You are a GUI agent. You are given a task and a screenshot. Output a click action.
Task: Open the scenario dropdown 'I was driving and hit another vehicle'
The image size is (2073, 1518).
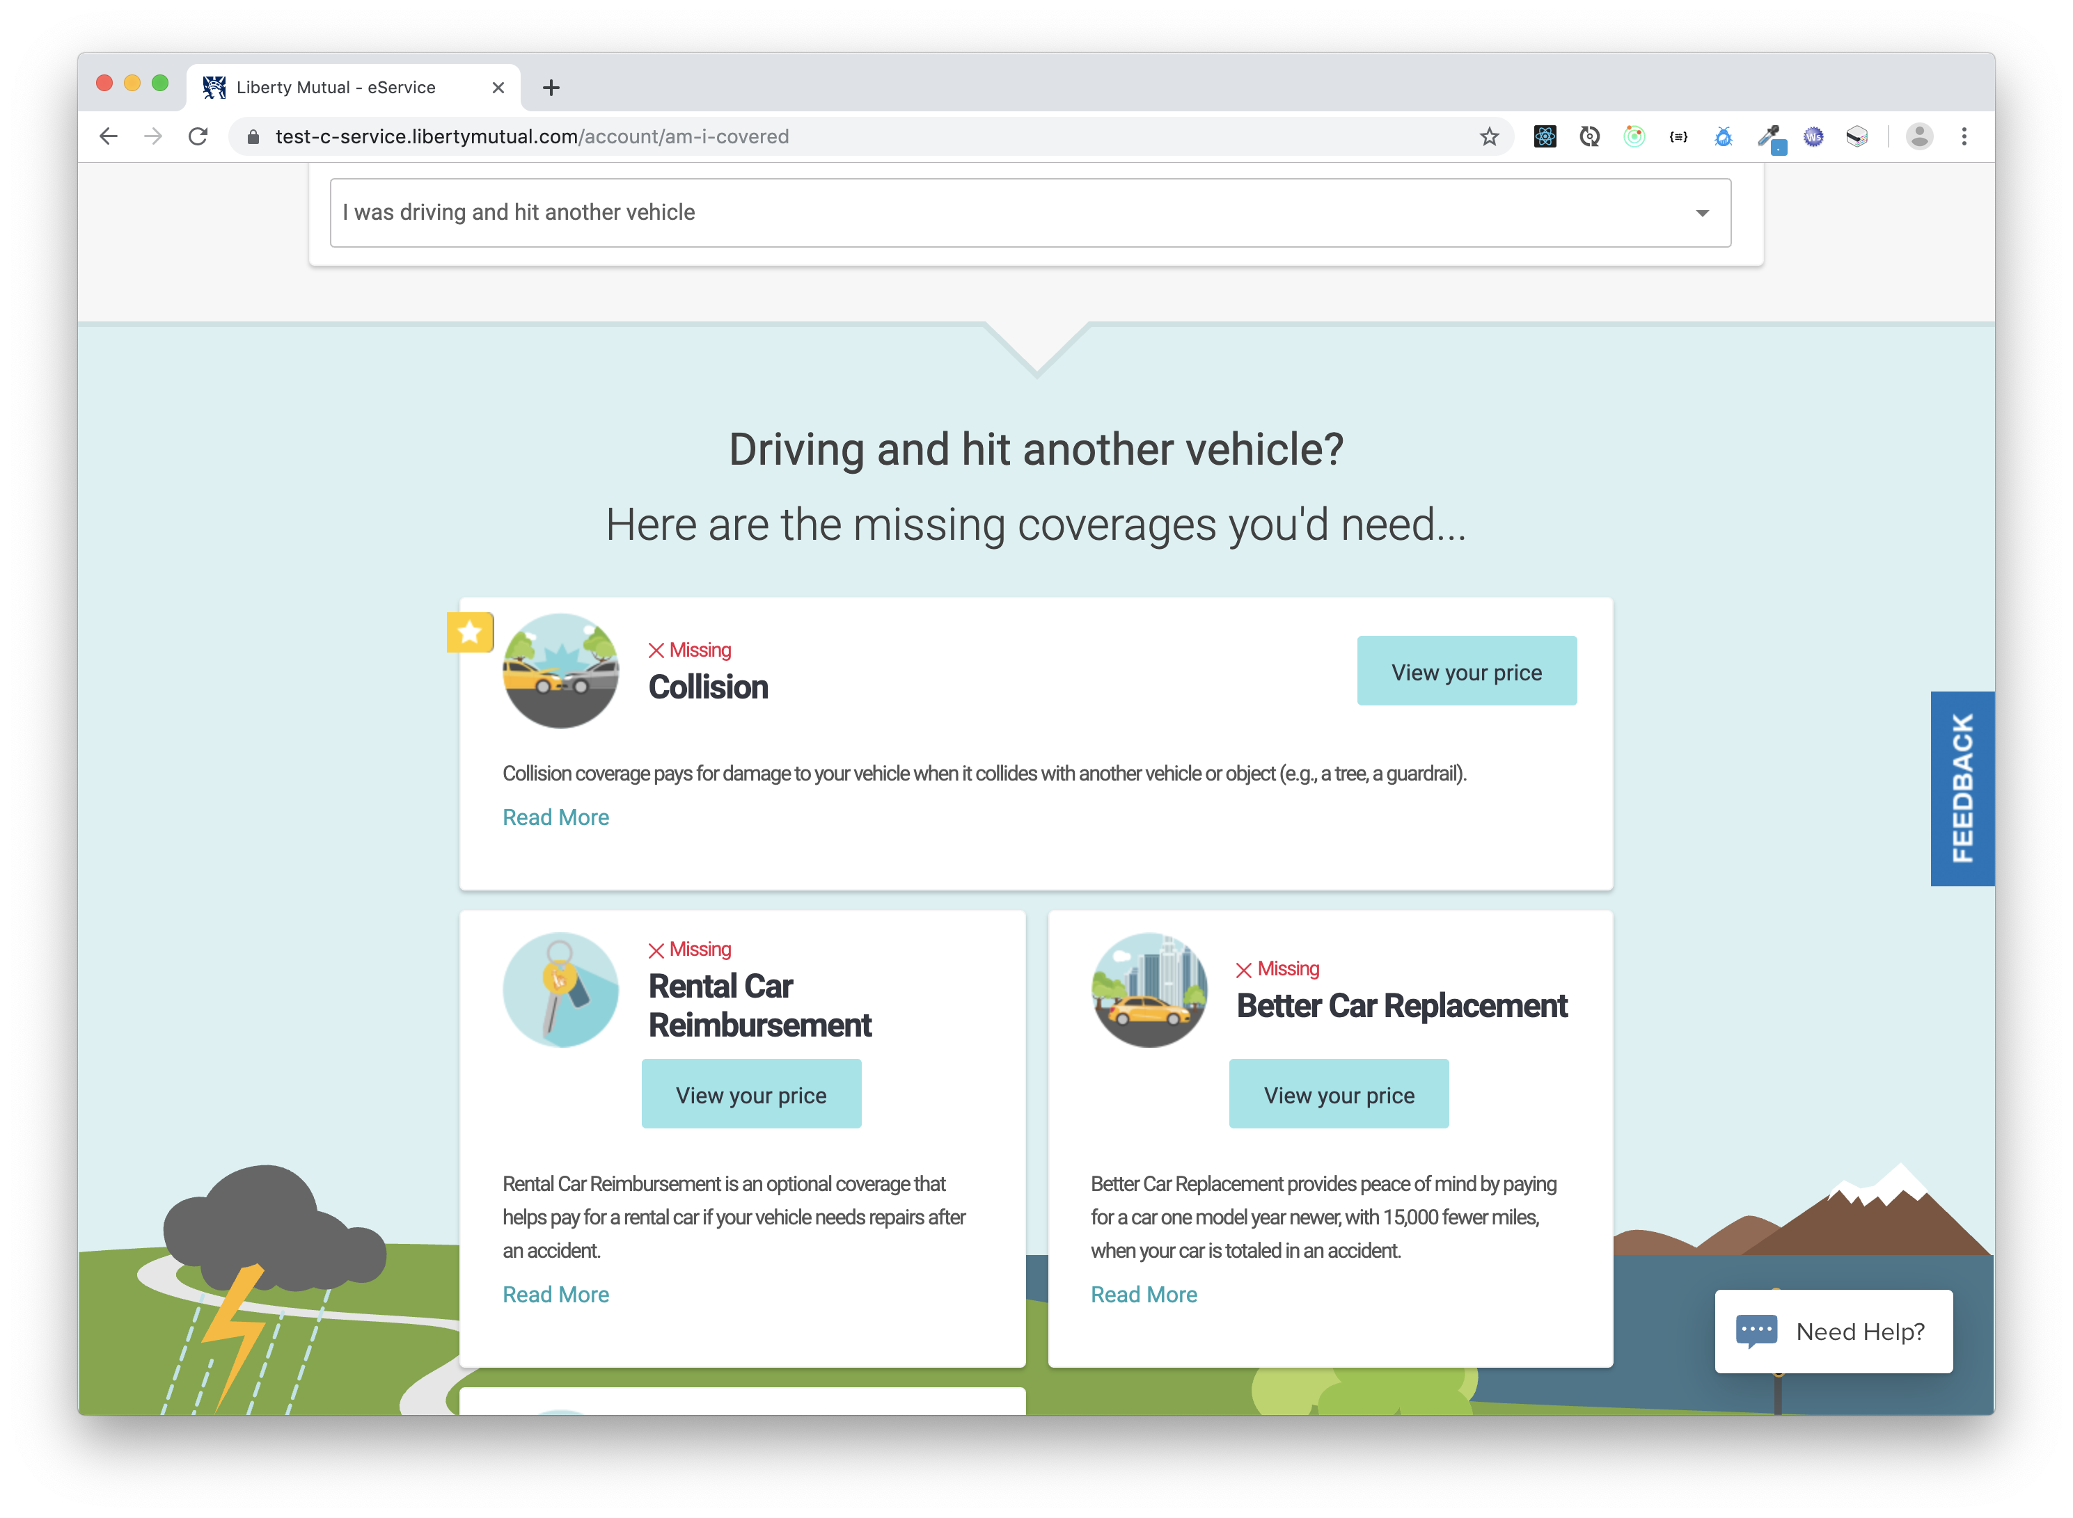pos(1030,212)
